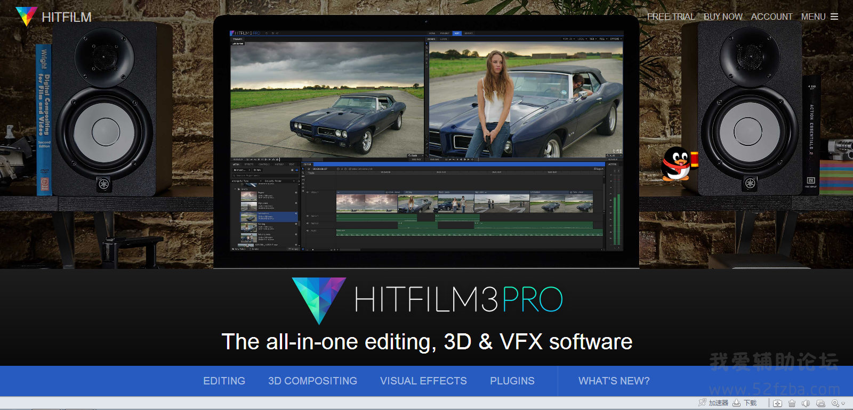Expand the zoom level dropdown arrow
This screenshot has height=410, width=853.
pos(843,404)
